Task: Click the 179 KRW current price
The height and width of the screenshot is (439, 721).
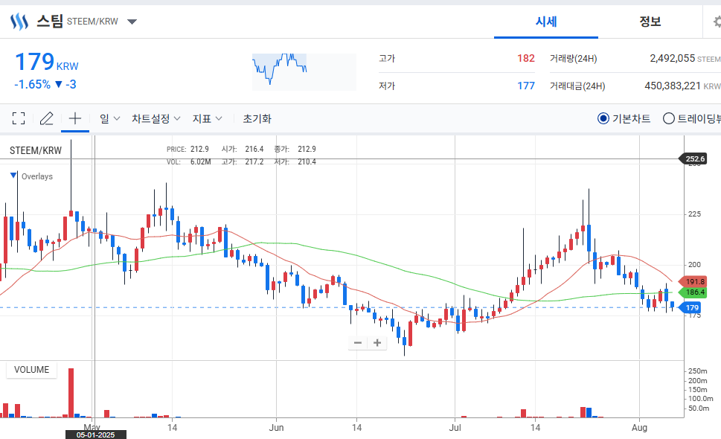Action: click(46, 63)
